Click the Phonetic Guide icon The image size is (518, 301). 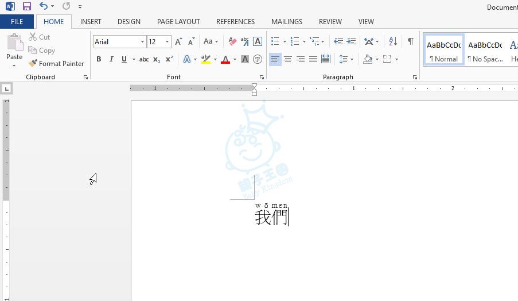245,41
